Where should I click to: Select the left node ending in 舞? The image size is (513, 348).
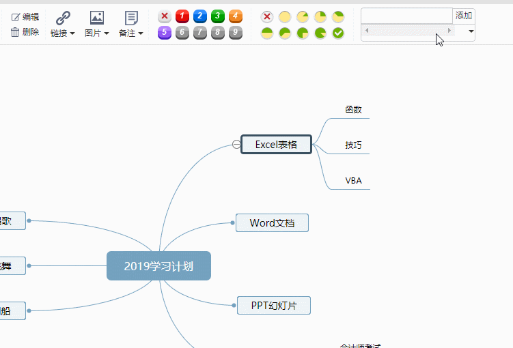pos(12,265)
